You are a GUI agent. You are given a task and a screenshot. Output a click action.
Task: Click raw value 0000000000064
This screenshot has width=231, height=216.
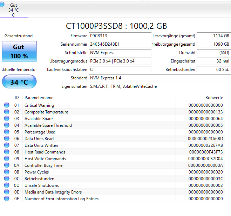pyautogui.click(x=205, y=119)
